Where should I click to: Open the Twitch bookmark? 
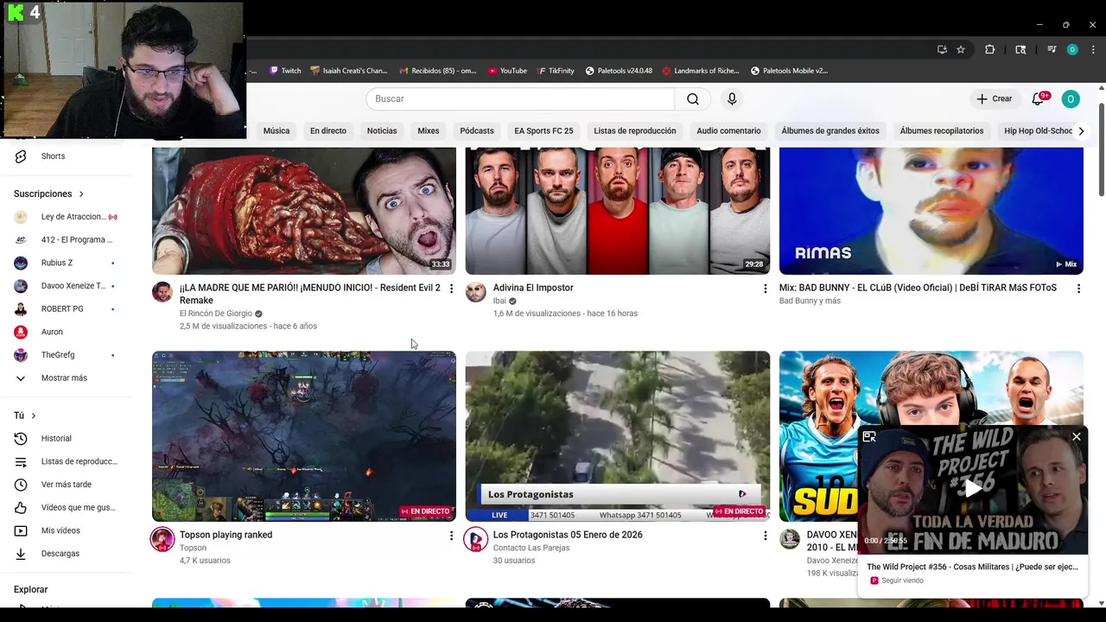(285, 71)
